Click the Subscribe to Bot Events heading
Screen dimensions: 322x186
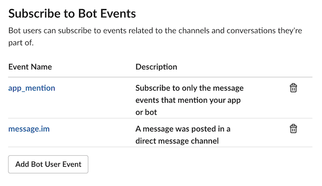pos(72,14)
